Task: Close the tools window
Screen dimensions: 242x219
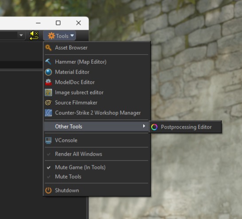Action: pyautogui.click(x=78, y=23)
